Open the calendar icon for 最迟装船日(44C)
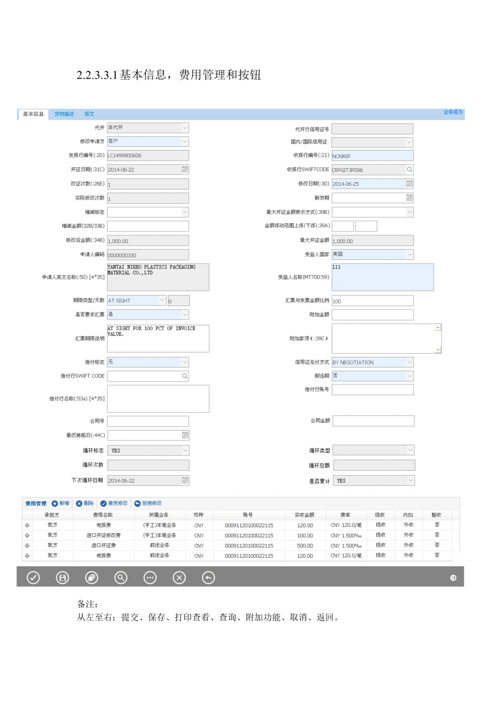Image resolution: width=503 pixels, height=713 pixels. 184,435
